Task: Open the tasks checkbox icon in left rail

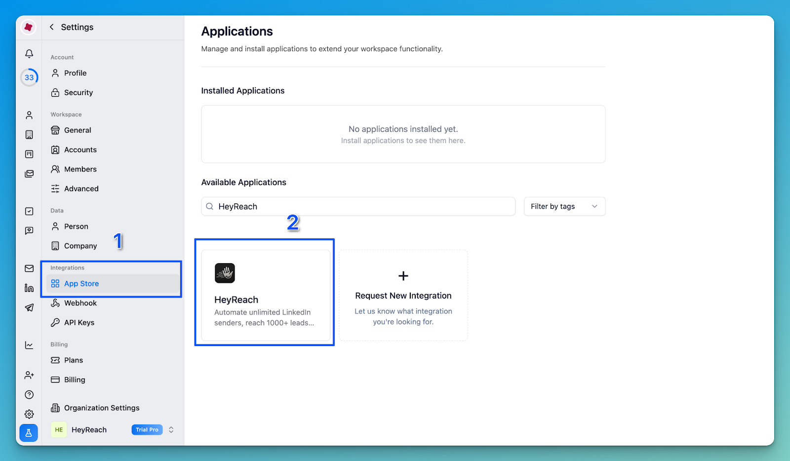Action: tap(29, 211)
